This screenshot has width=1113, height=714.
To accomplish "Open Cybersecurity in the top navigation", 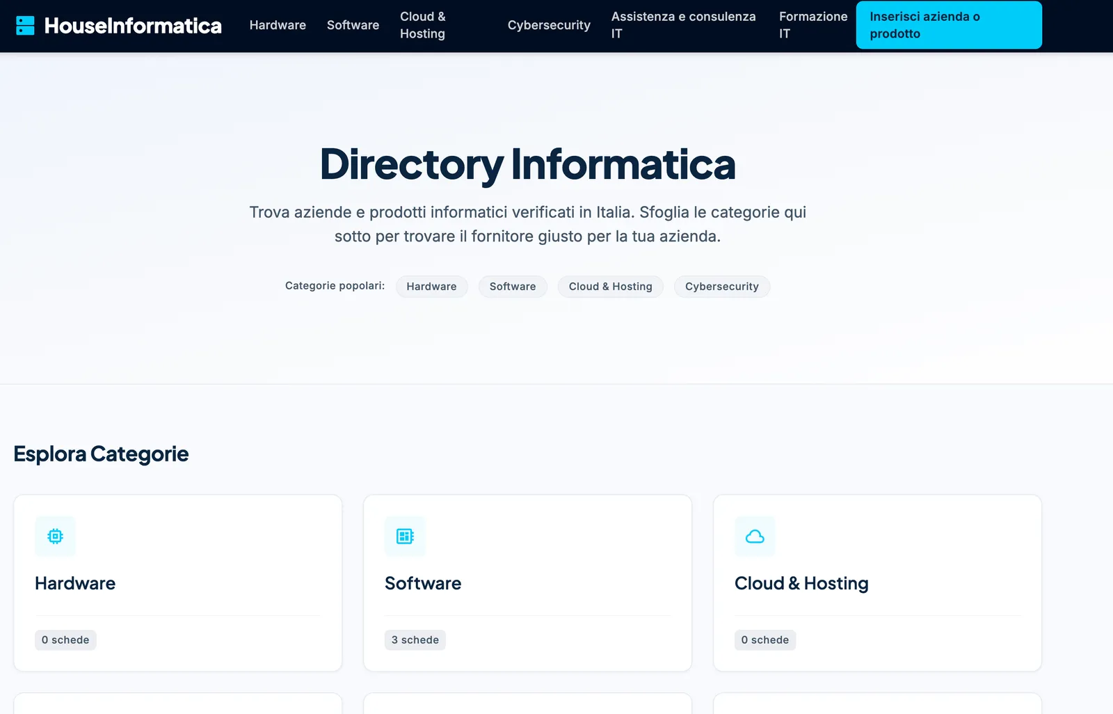I will tap(549, 25).
